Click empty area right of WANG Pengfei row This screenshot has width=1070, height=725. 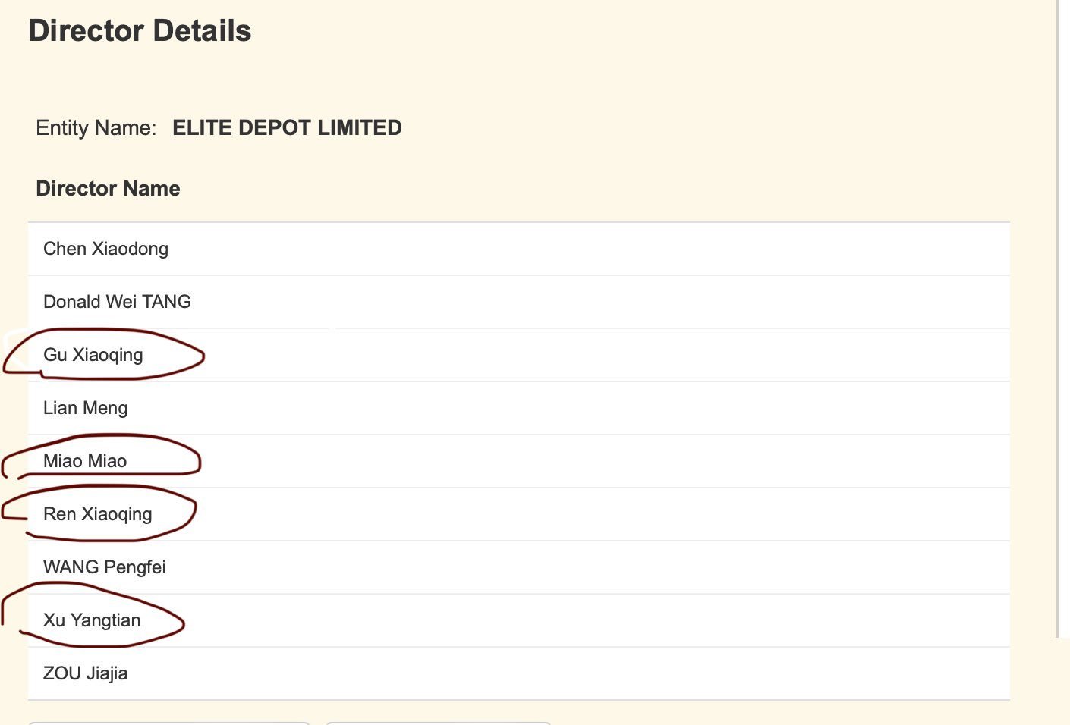tap(592, 567)
